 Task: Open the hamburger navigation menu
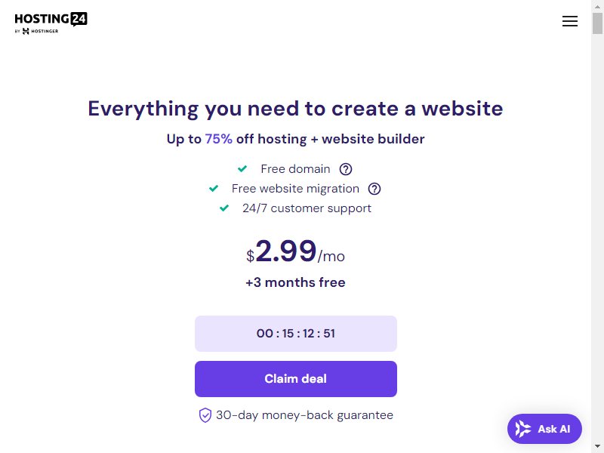tap(570, 21)
